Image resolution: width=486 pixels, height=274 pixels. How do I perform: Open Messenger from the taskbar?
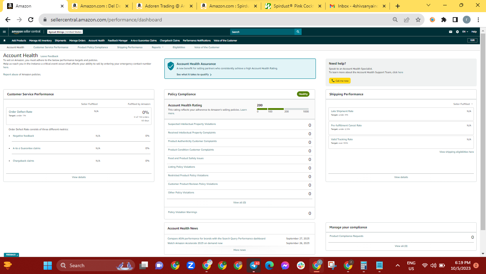pos(285,265)
